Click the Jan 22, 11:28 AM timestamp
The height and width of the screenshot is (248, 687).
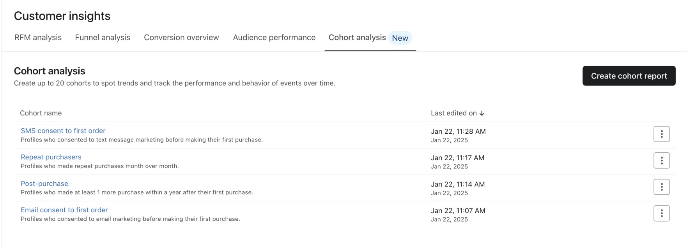458,131
